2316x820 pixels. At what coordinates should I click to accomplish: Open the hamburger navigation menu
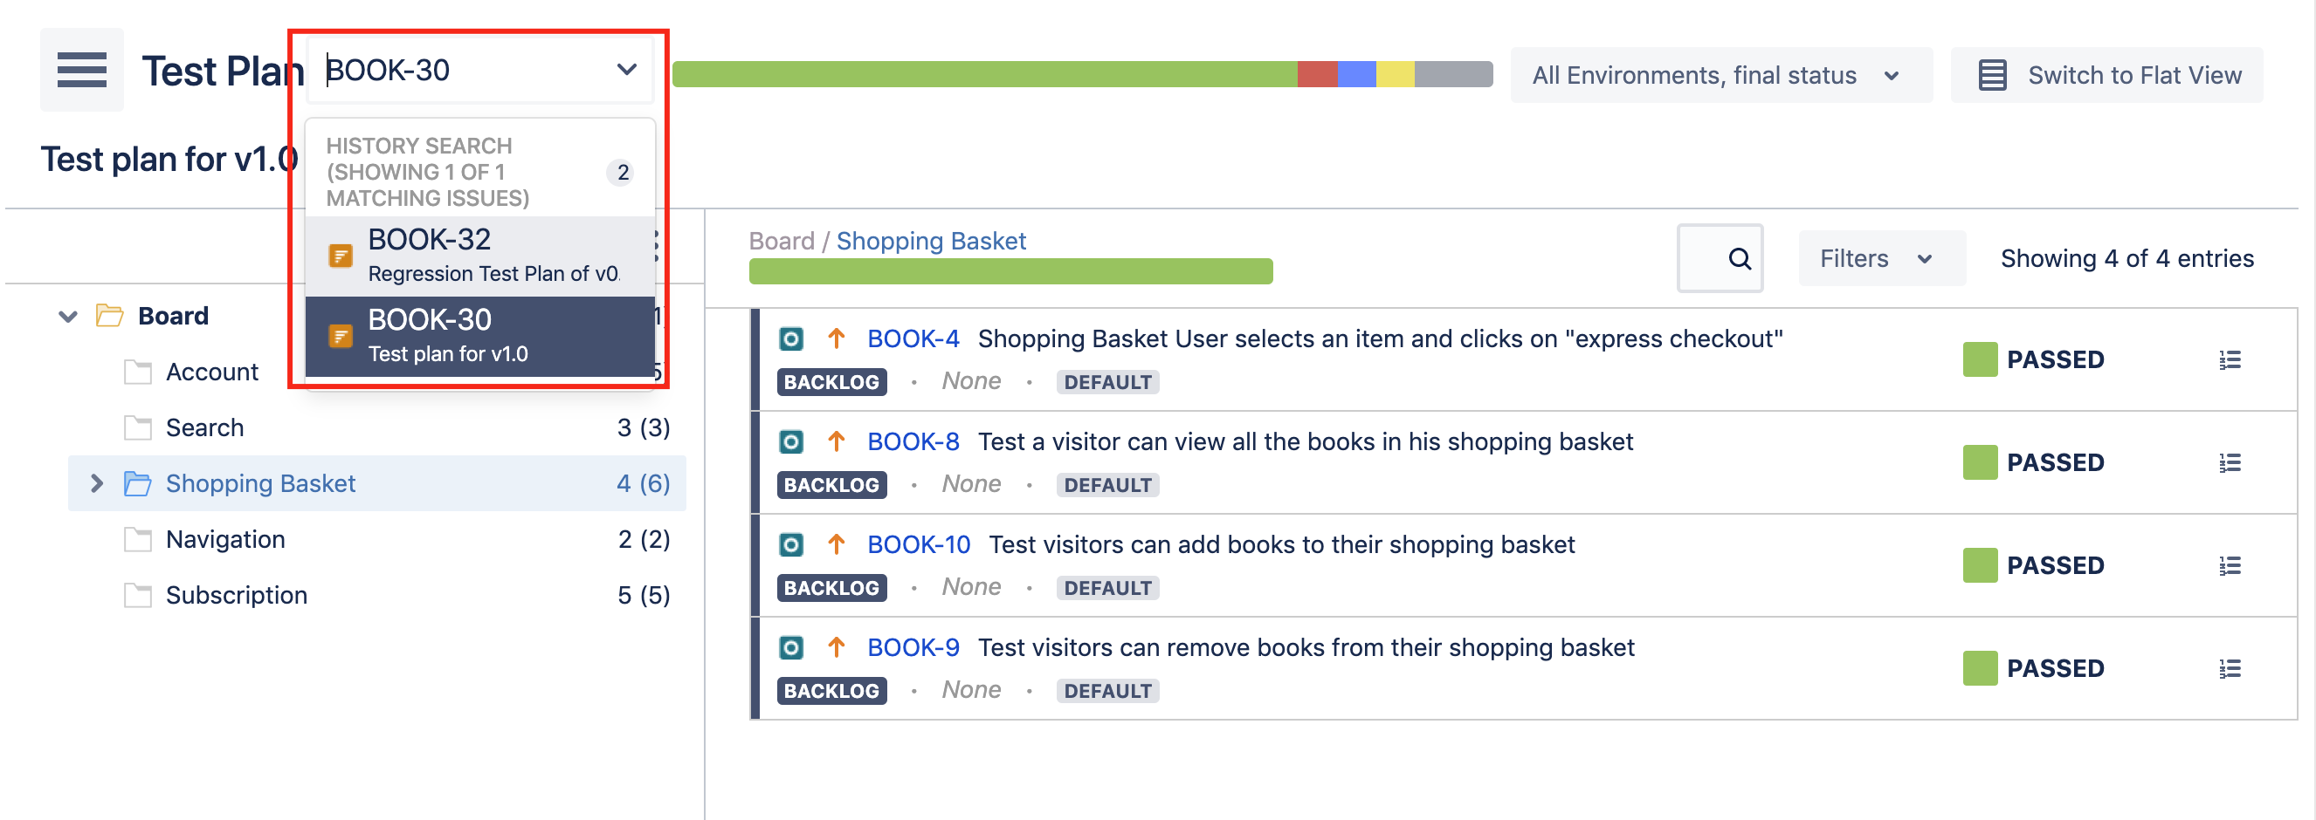pyautogui.click(x=82, y=70)
